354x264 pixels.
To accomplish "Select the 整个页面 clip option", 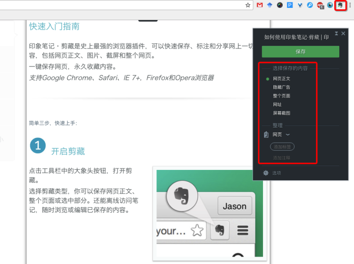I will click(281, 96).
